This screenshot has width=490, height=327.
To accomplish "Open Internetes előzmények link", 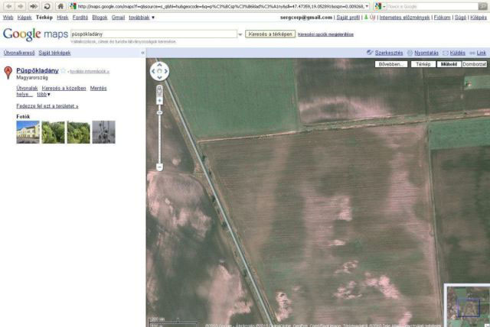I will point(405,18).
